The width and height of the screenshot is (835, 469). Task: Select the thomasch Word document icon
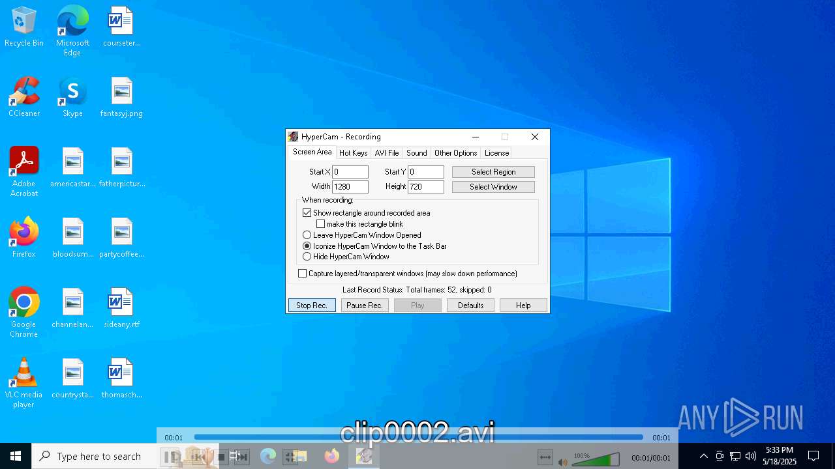121,378
